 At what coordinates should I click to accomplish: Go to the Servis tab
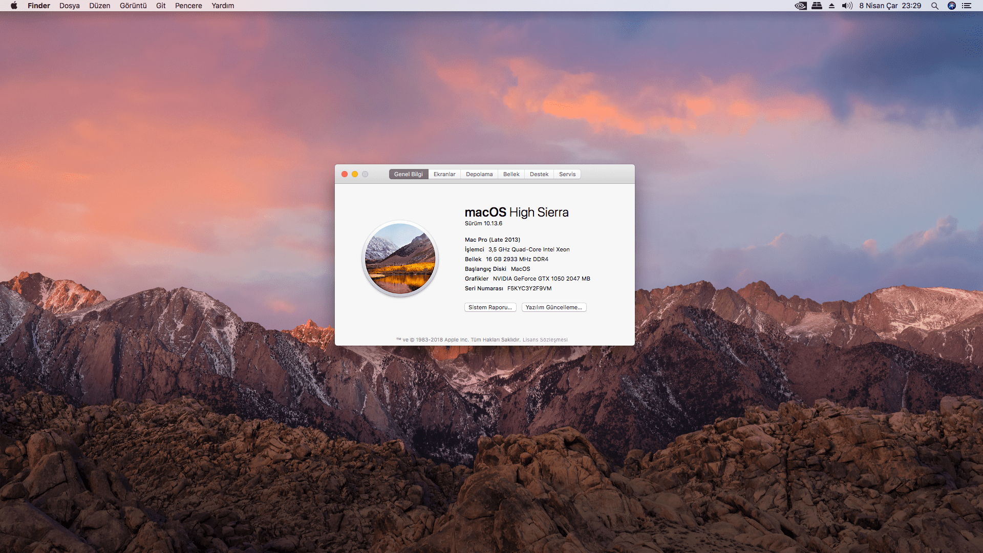pos(567,174)
